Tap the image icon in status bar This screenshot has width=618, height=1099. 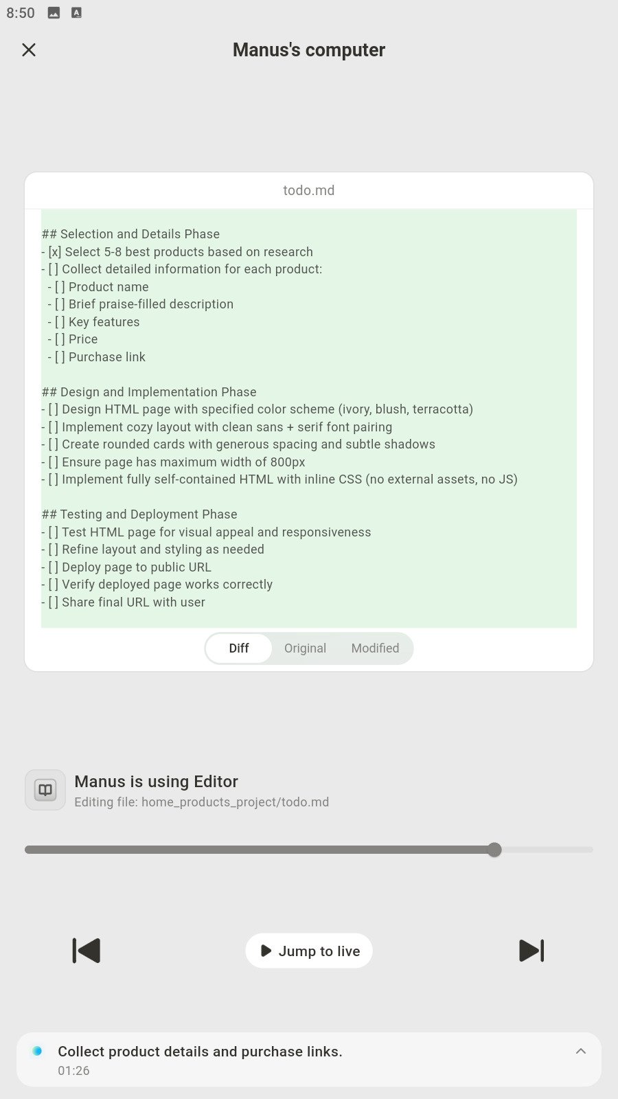[x=54, y=12]
